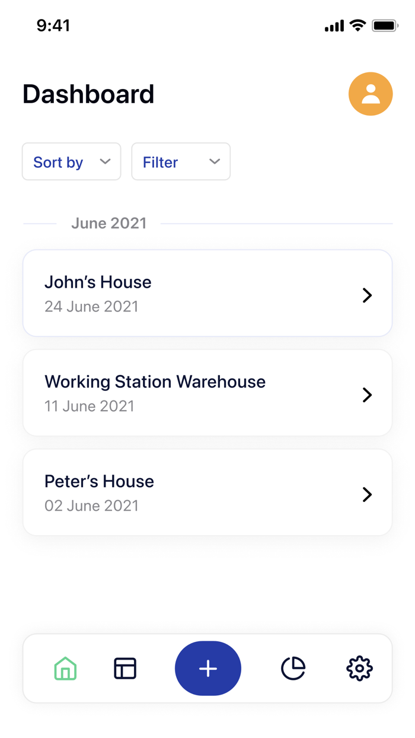Tap the cellular signal bars icon
The height and width of the screenshot is (738, 415).
334,26
